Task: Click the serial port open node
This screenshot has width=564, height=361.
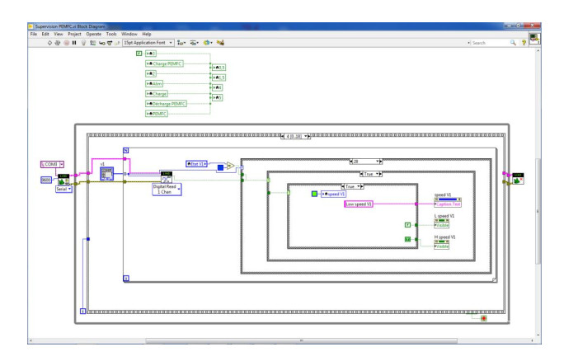Action: pos(64,180)
